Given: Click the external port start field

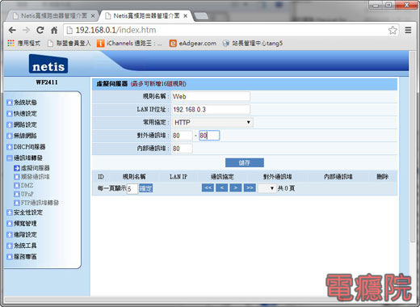Looking at the screenshot, I should 183,136.
